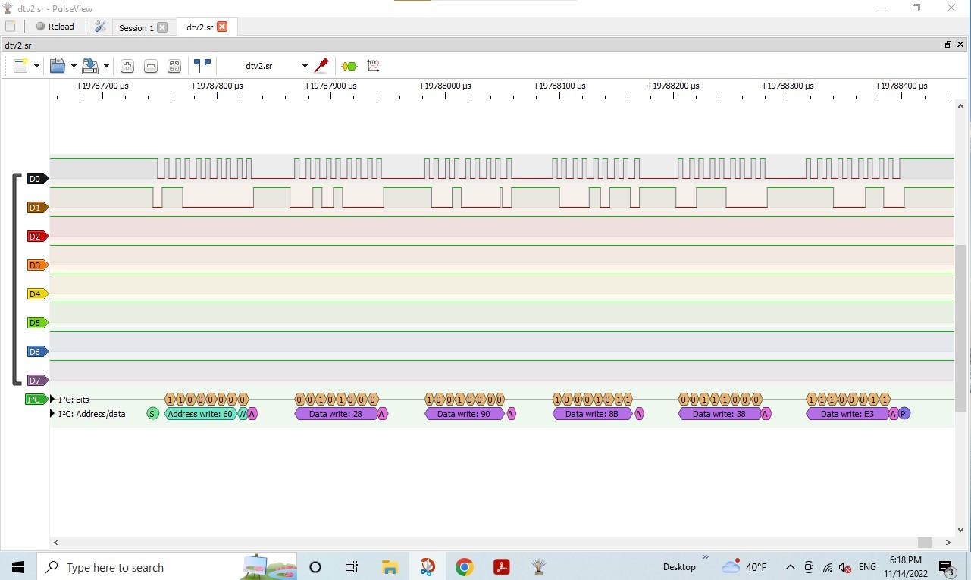Viewport: 971px width, 580px height.
Task: Click the +19787700 µs ruler label
Action: pyautogui.click(x=102, y=86)
